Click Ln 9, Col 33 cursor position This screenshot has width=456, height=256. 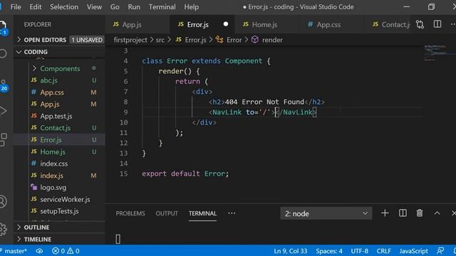pyautogui.click(x=290, y=251)
